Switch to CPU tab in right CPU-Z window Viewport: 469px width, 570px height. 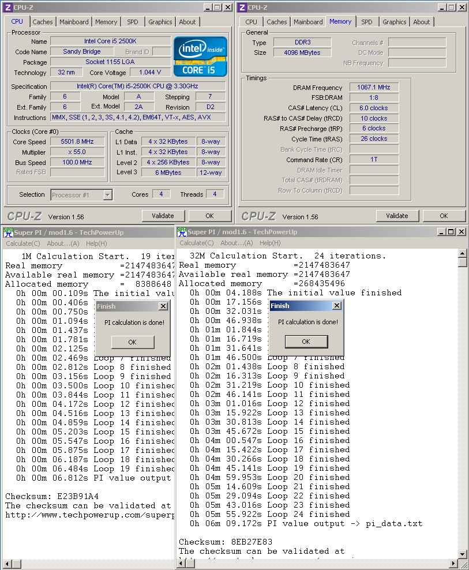251,22
